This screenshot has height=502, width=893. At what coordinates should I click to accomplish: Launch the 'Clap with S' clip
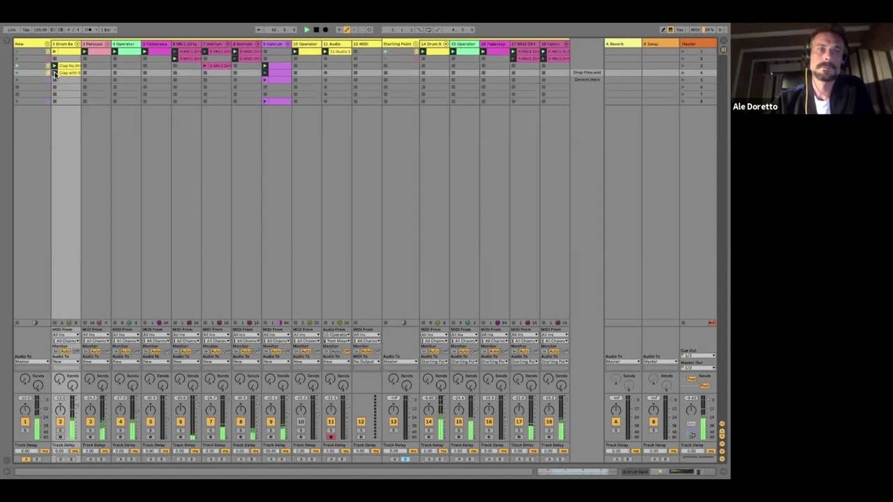tap(55, 73)
